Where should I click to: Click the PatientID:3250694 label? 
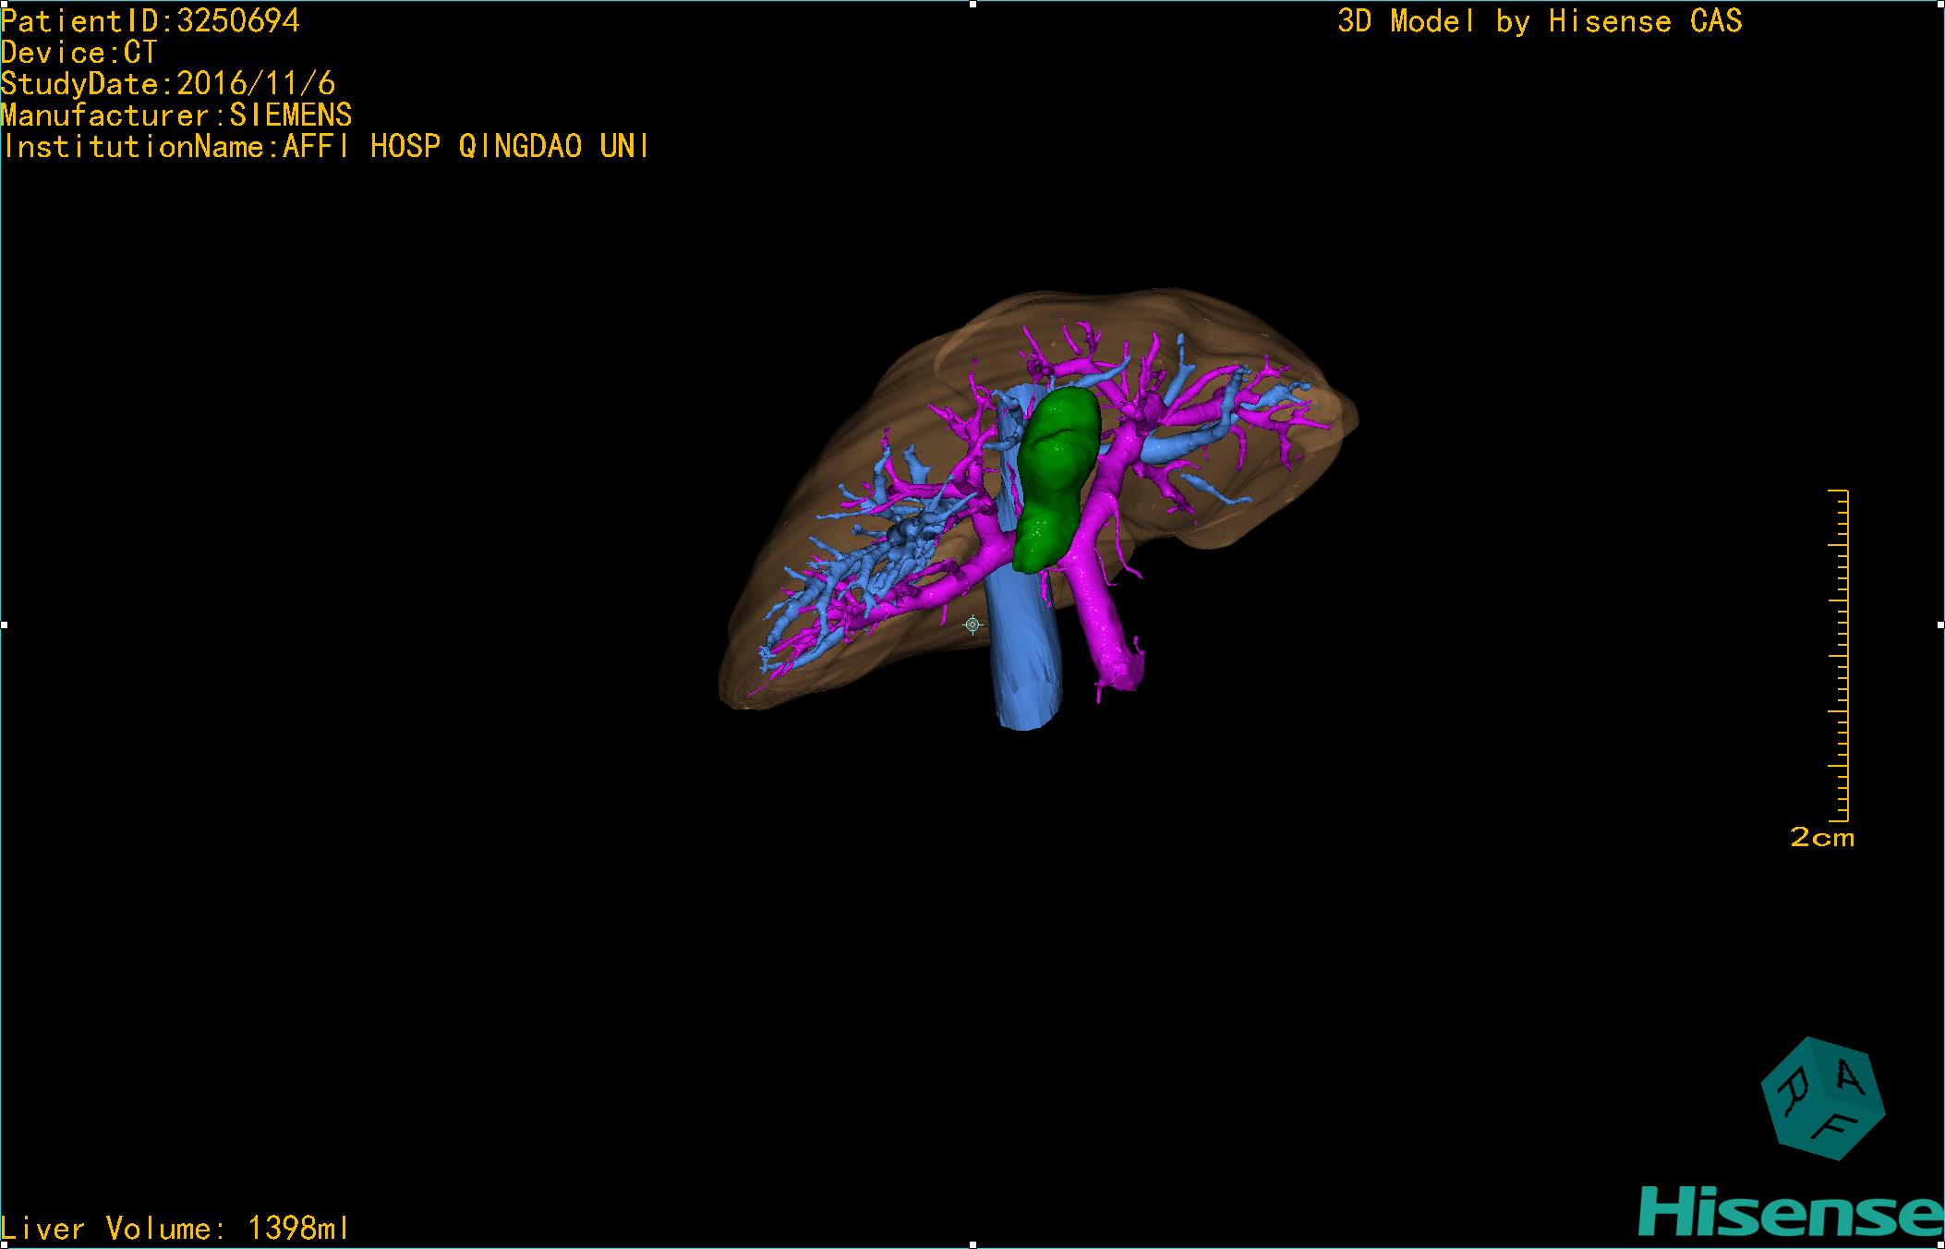pos(151,20)
